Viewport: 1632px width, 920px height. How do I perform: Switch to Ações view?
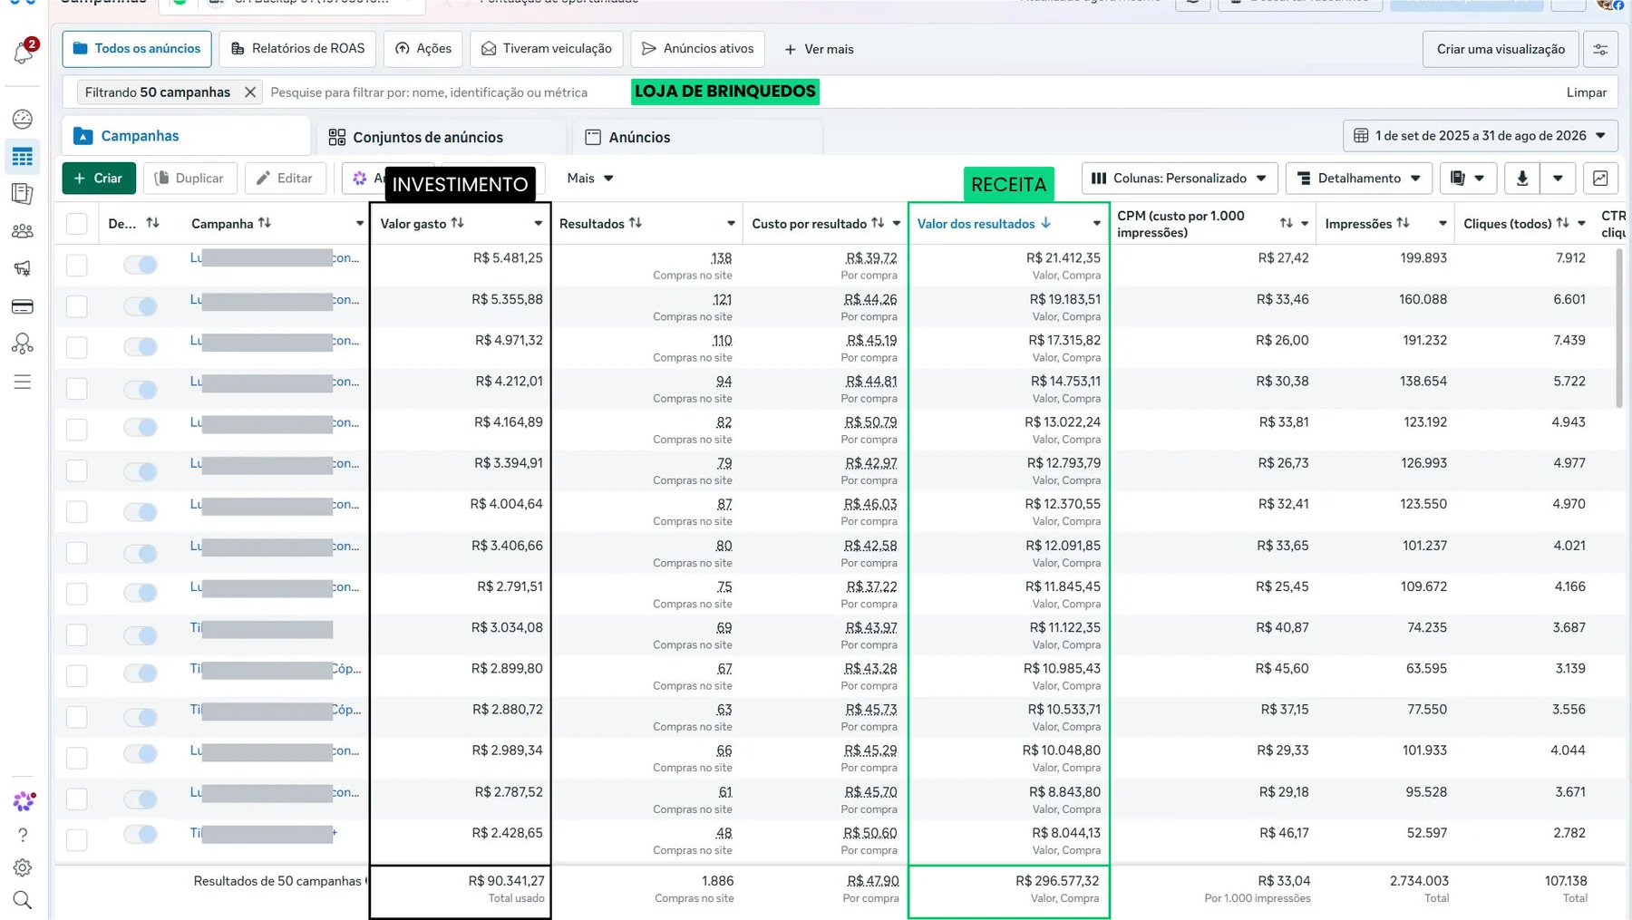(423, 49)
